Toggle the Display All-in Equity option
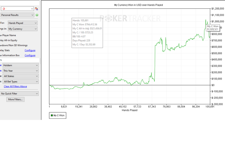 [x=8, y=40]
